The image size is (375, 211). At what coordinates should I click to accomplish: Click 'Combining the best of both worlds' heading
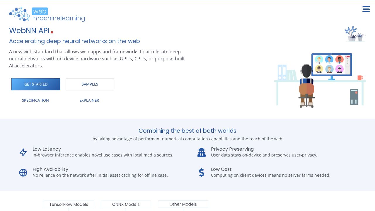click(187, 131)
